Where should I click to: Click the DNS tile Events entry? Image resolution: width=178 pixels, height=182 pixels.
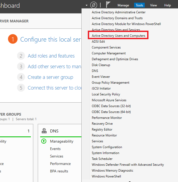pyautogui.click(x=55, y=149)
